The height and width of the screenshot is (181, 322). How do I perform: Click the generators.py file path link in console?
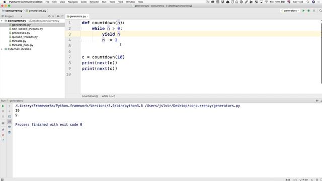tap(192, 106)
